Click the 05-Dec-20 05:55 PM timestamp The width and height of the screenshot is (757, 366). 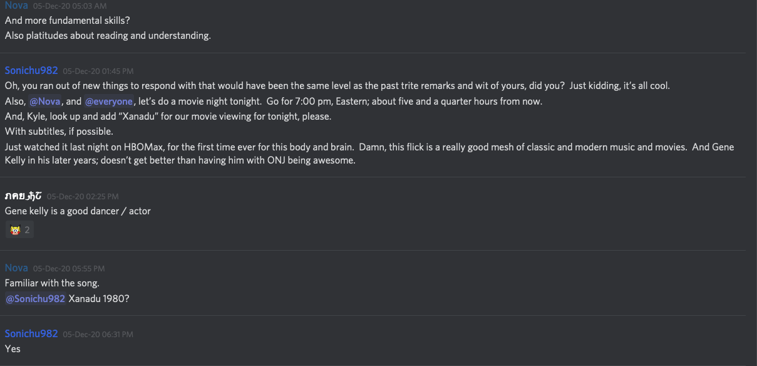tap(69, 268)
